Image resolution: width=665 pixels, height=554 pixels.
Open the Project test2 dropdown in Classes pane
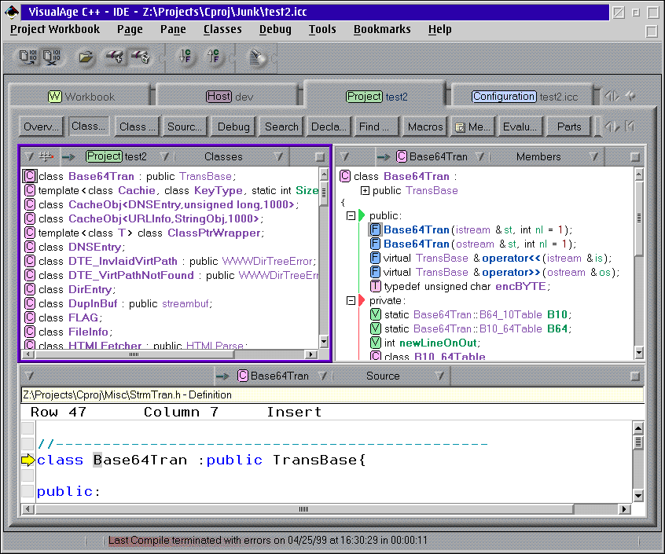click(164, 157)
